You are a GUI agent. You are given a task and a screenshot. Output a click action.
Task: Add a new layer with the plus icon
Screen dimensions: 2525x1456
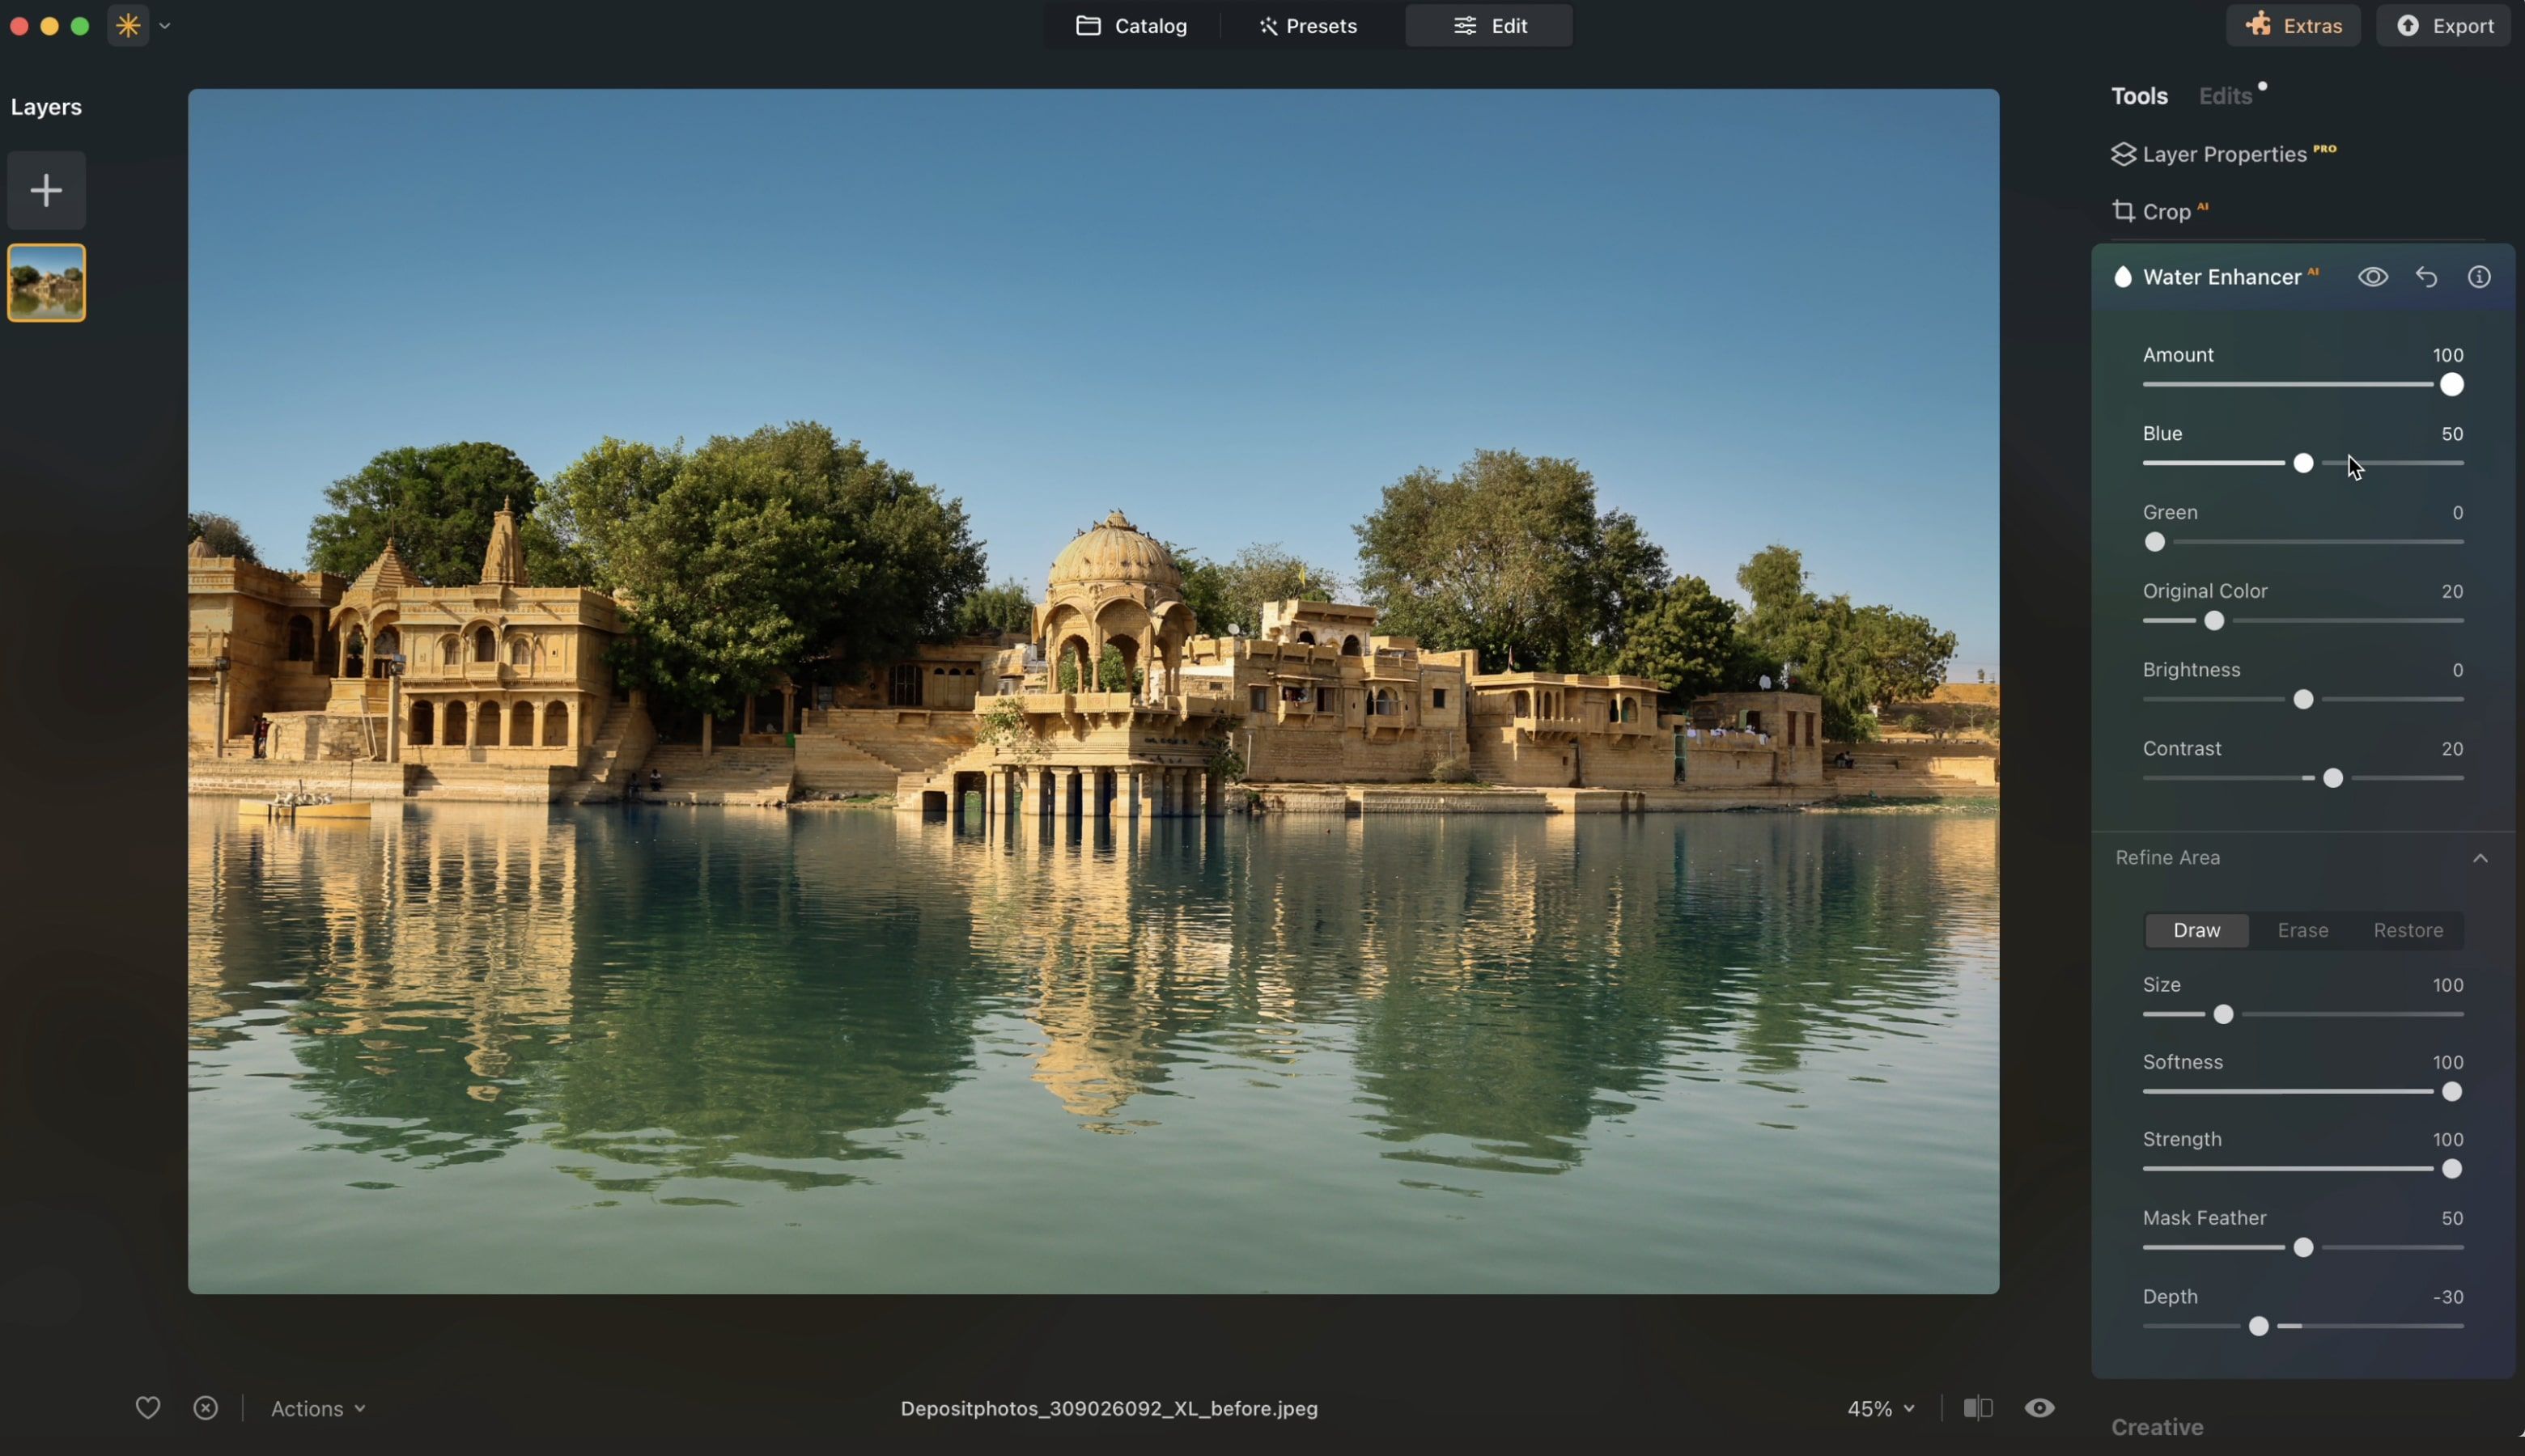click(45, 189)
